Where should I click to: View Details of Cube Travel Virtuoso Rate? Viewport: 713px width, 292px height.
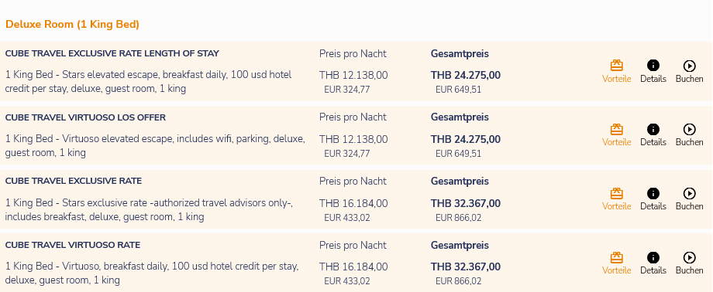653,263
